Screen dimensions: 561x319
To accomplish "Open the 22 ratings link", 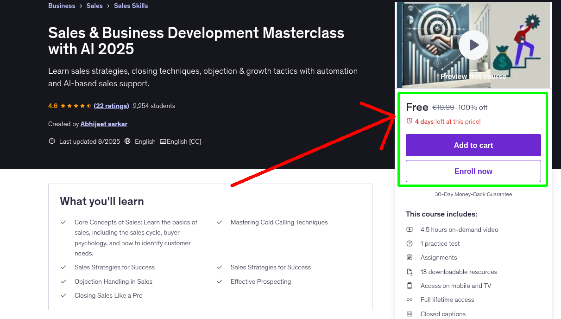I will coord(111,106).
